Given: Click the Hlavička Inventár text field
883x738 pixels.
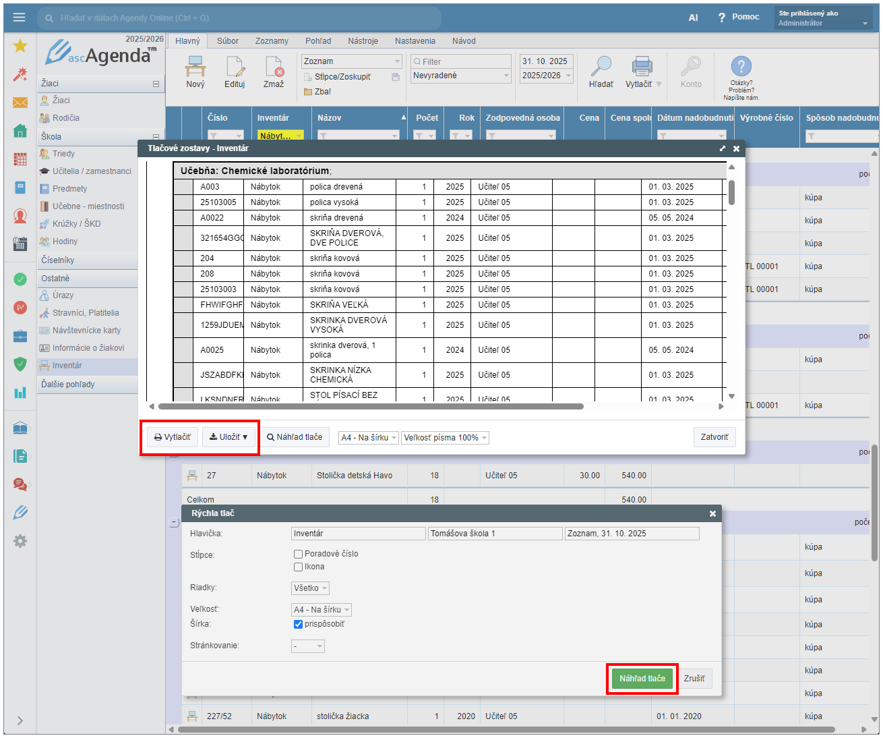Looking at the screenshot, I should click(x=358, y=534).
